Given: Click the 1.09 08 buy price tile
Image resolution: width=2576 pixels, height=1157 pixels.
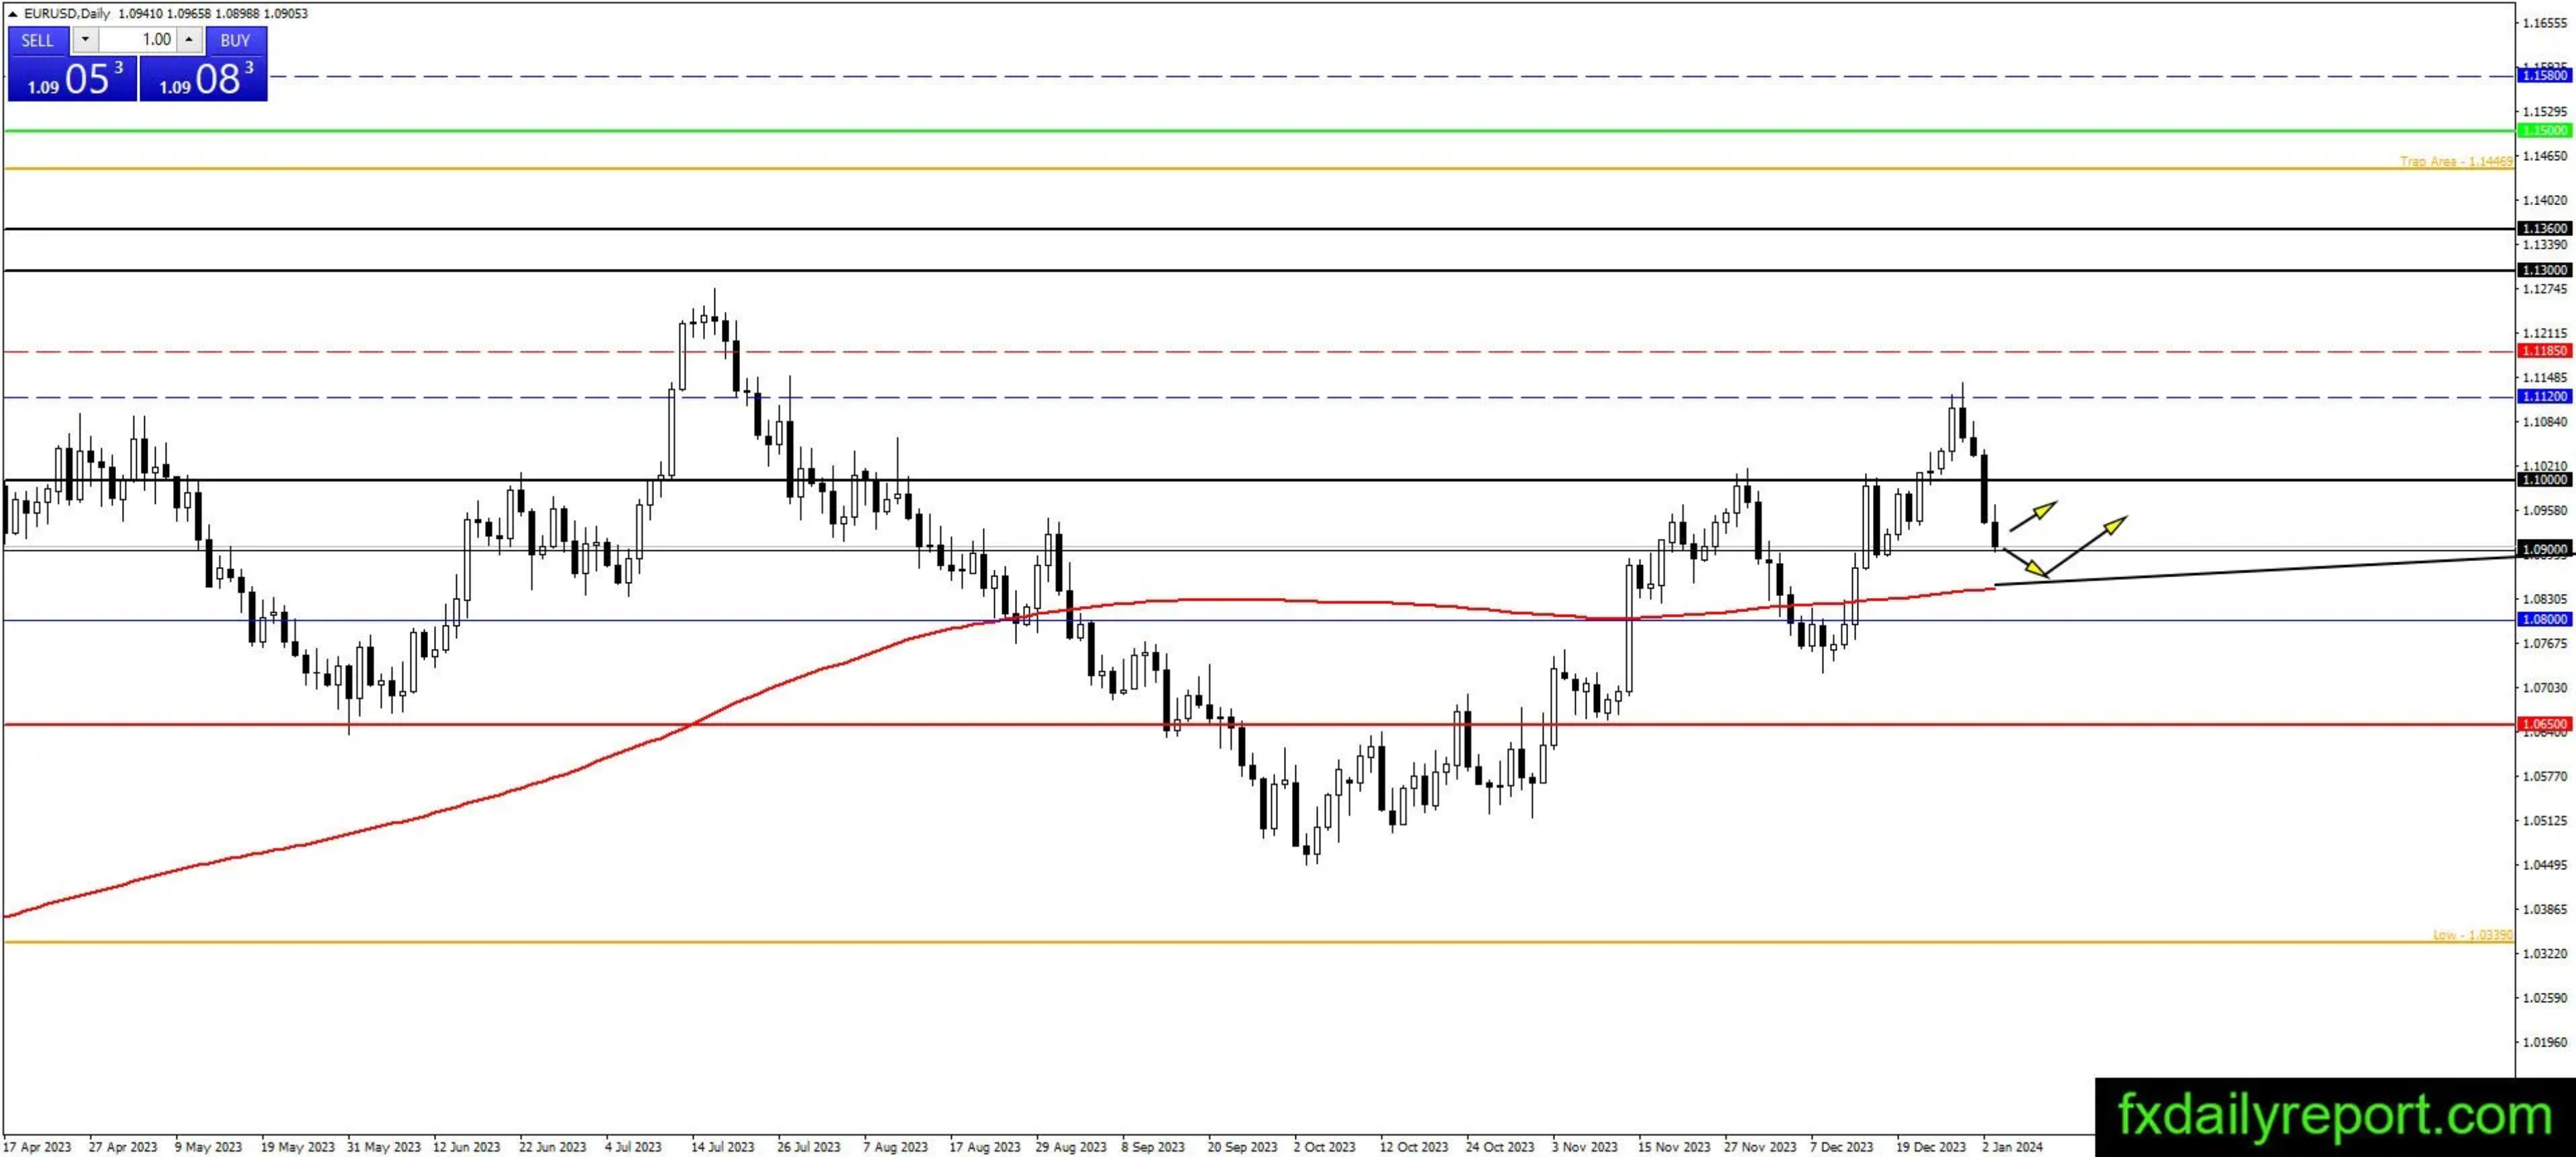Looking at the screenshot, I should [x=204, y=78].
